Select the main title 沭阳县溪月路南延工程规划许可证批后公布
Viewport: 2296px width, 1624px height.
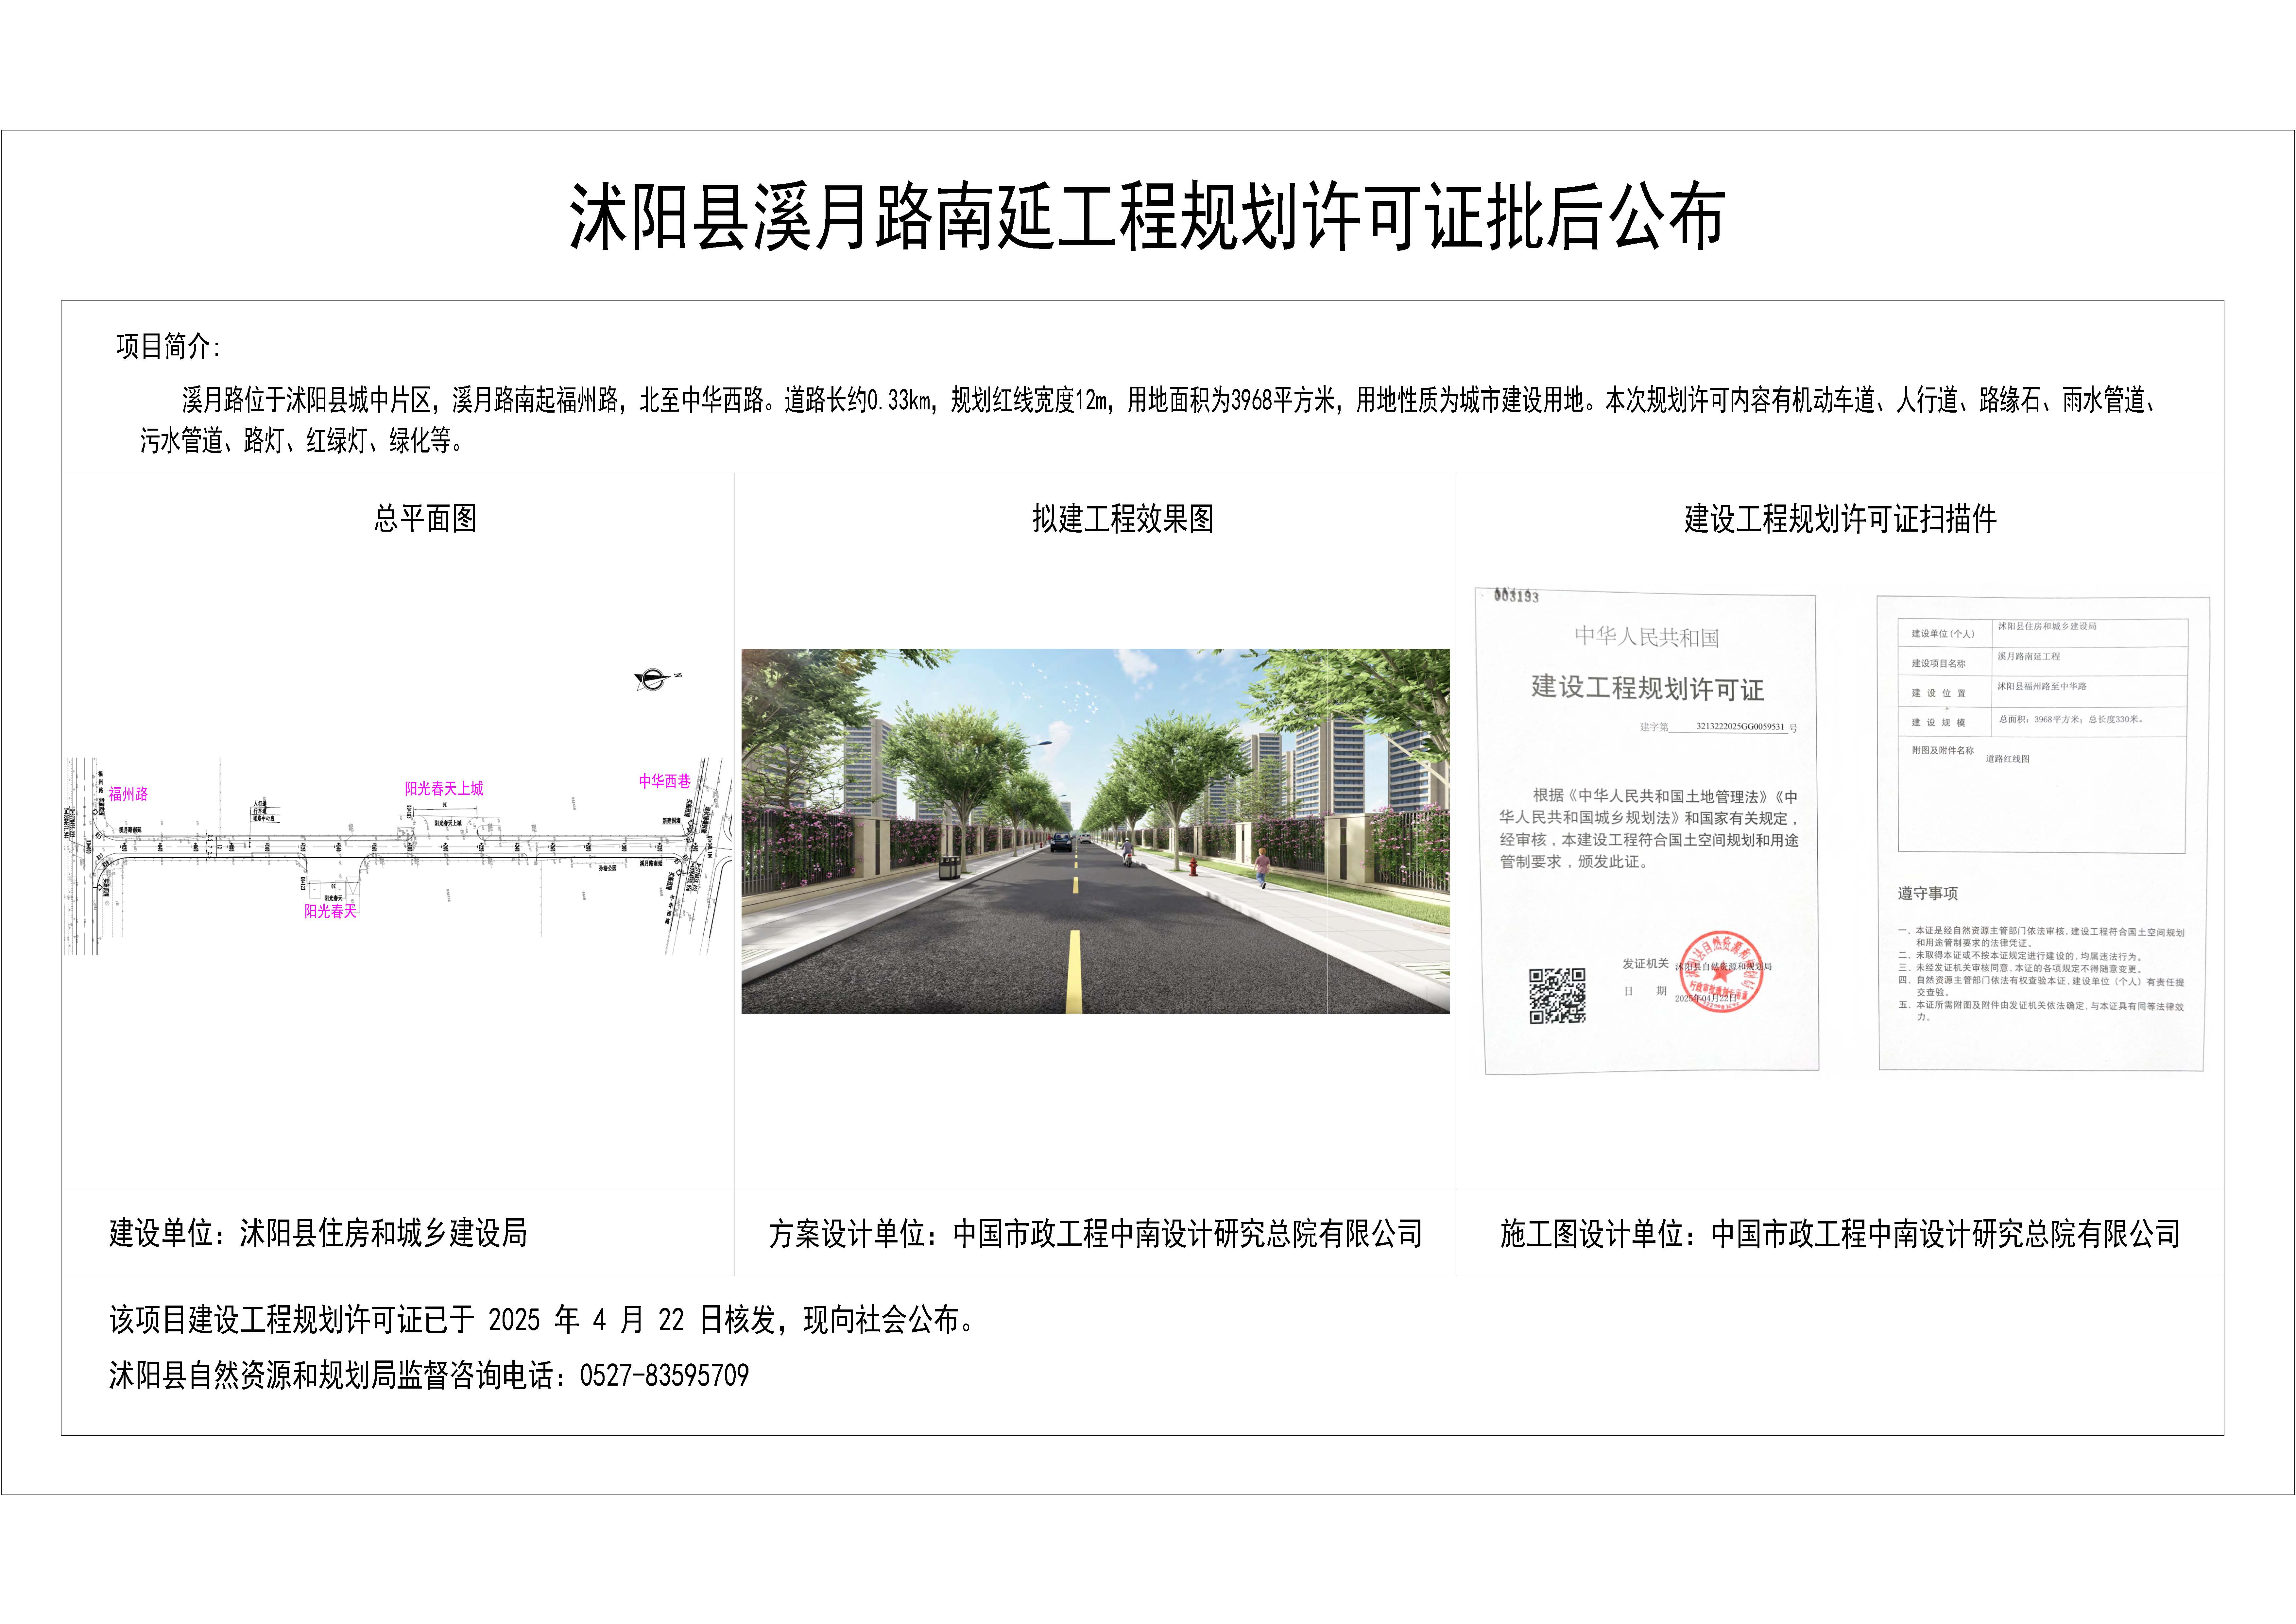click(x=1147, y=217)
